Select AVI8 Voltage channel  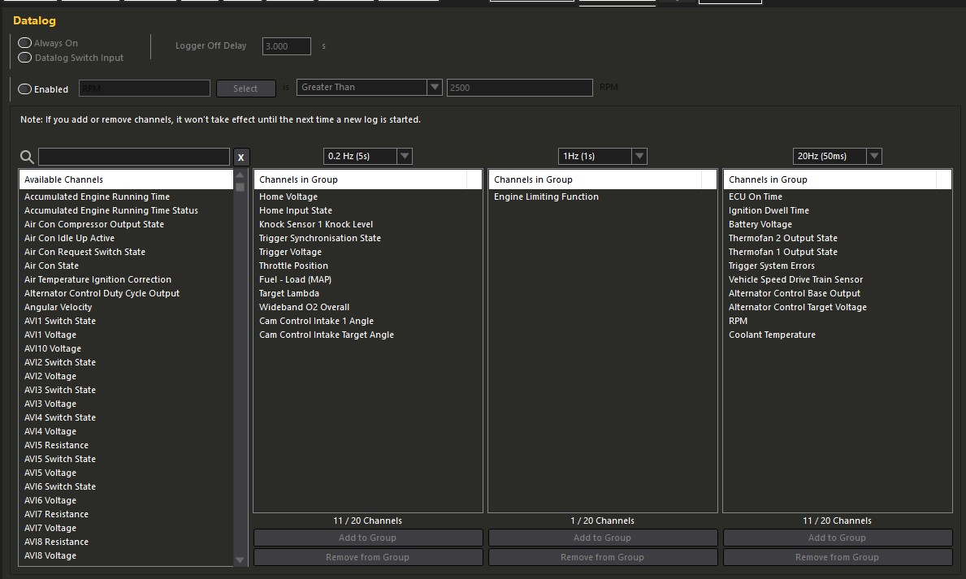(x=50, y=555)
